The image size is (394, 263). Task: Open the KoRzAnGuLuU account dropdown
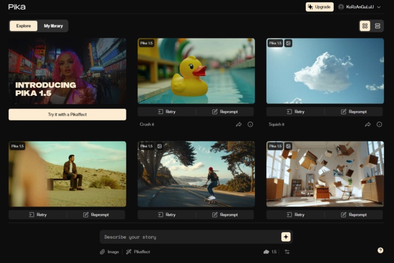360,7
